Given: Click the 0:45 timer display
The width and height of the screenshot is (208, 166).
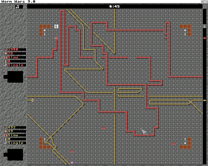Looking at the screenshot, I should [x=114, y=6].
